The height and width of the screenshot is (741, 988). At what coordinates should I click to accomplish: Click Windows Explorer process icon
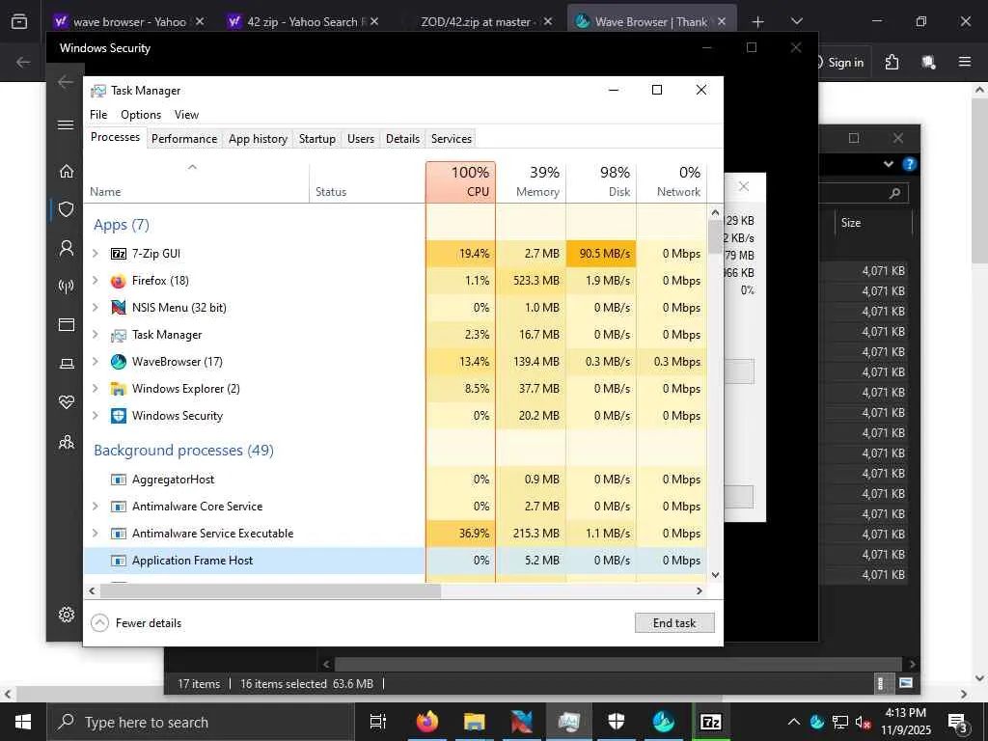119,389
